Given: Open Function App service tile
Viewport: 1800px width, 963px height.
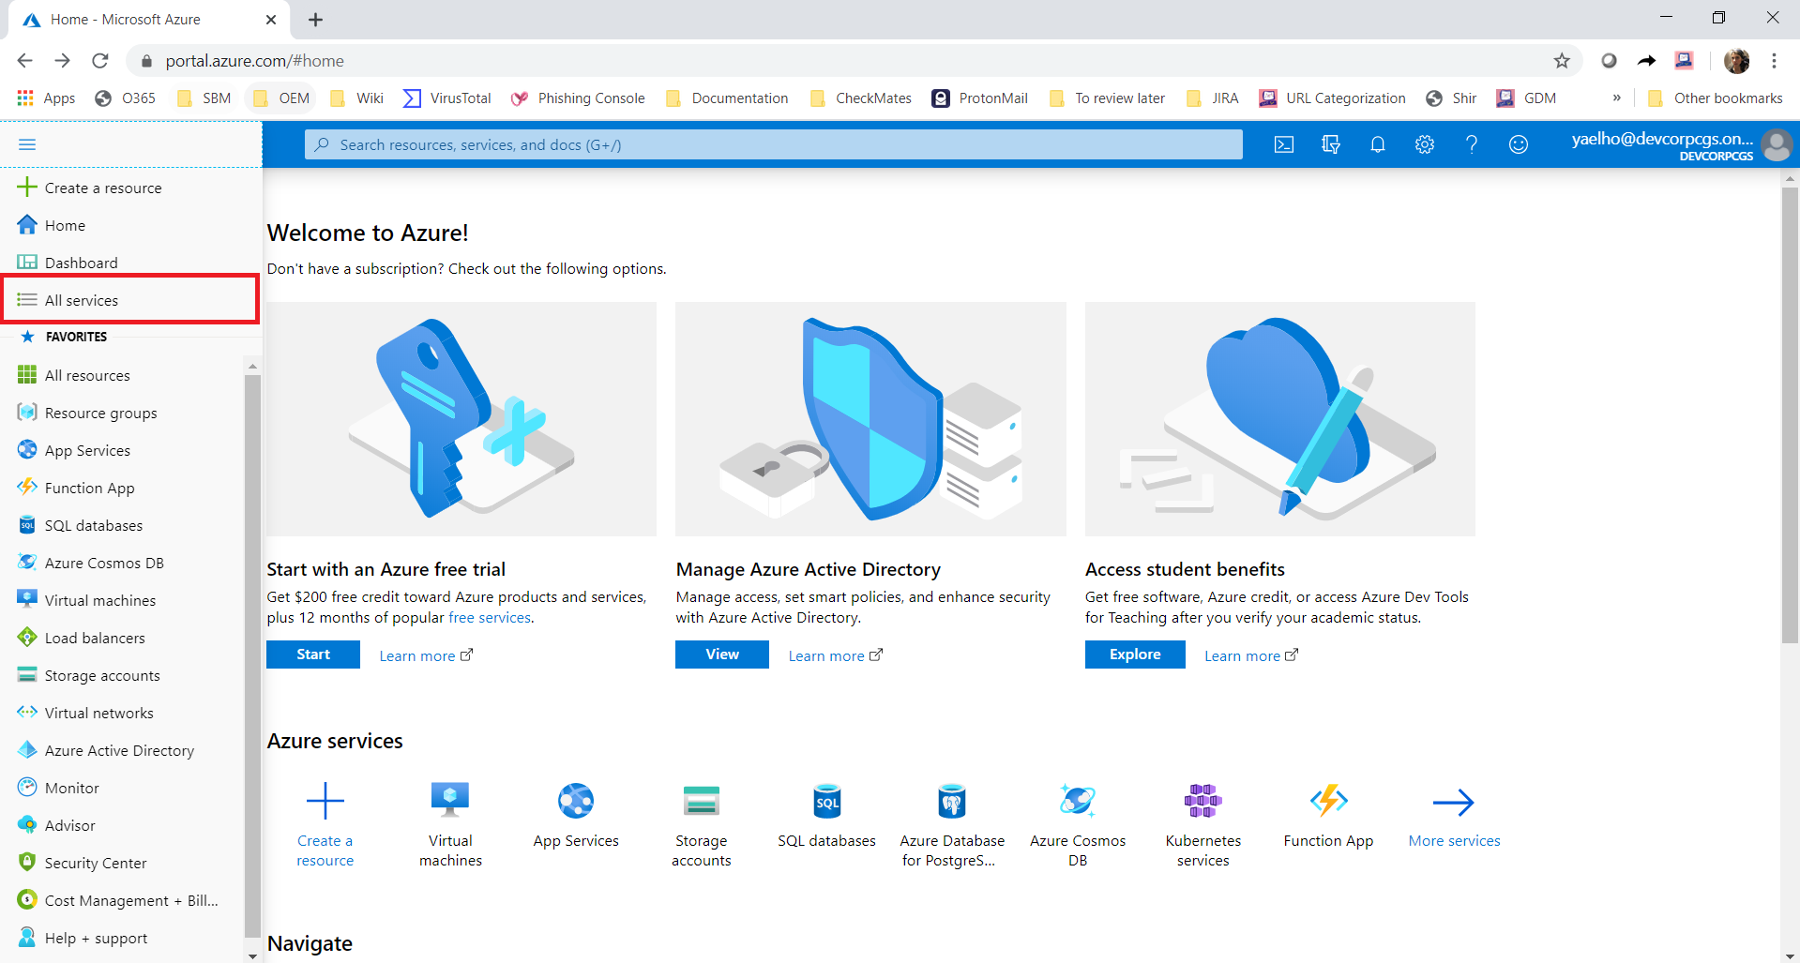Looking at the screenshot, I should coord(1328,816).
